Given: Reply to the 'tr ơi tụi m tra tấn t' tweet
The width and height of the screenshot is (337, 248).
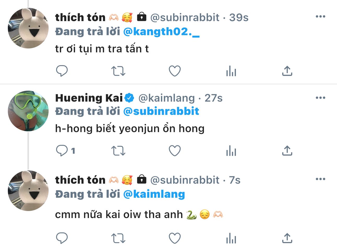Looking at the screenshot, I should coord(62,71).
